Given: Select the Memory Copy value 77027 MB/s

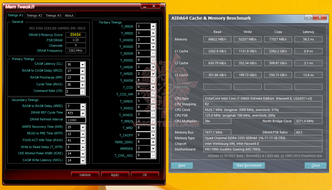Looking at the screenshot, I should (278, 39).
